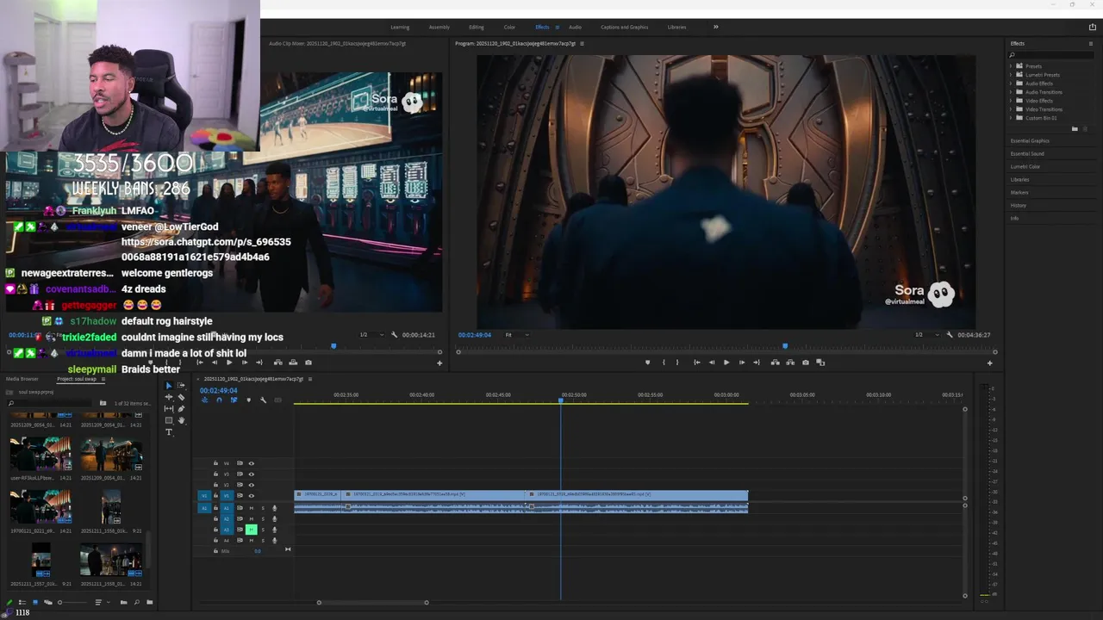
Task: Open the Markers panel
Action: click(1019, 192)
